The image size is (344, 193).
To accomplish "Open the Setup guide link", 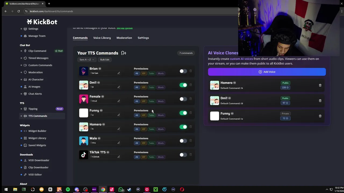I will [124, 28].
